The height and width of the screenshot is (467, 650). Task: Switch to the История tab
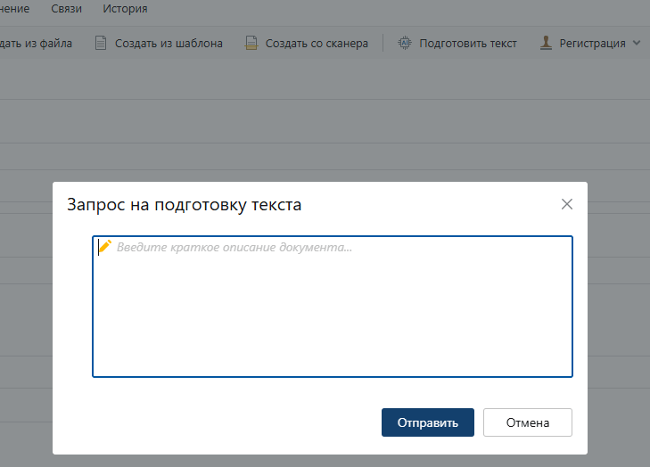pos(125,9)
